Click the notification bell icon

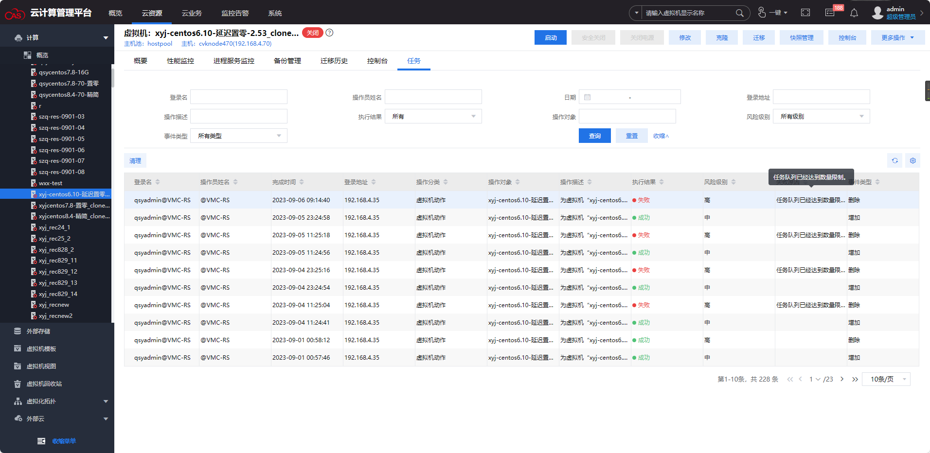pos(854,13)
